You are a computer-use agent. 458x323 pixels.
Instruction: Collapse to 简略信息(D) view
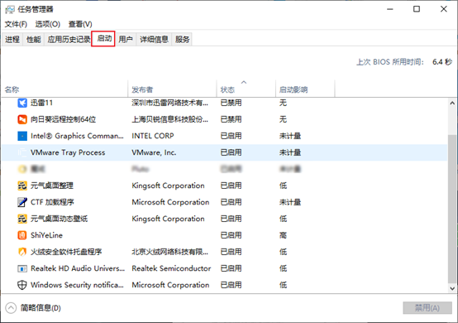pyautogui.click(x=33, y=308)
